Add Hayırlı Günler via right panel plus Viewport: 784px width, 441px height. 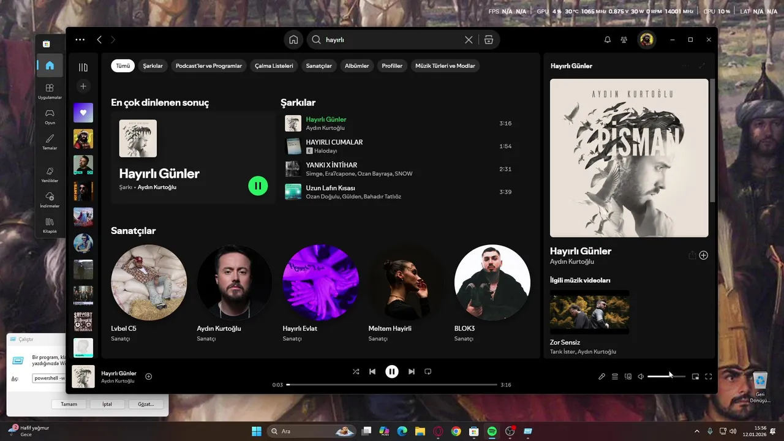[x=704, y=255]
